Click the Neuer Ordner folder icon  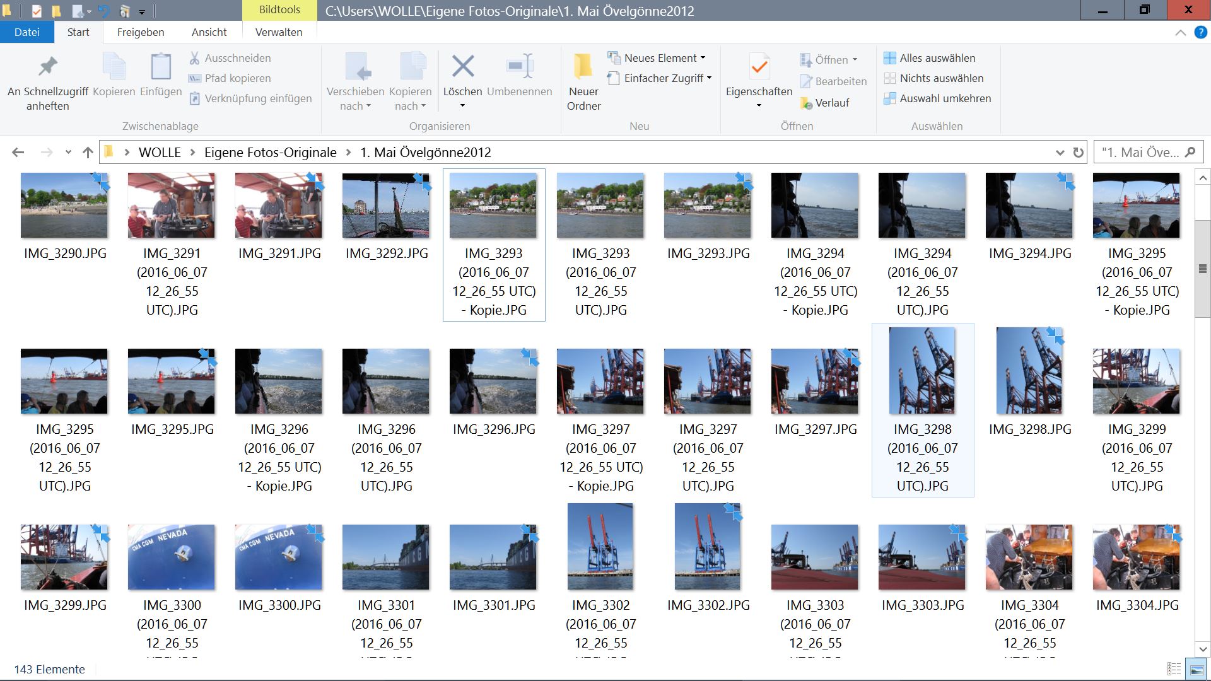(x=583, y=67)
